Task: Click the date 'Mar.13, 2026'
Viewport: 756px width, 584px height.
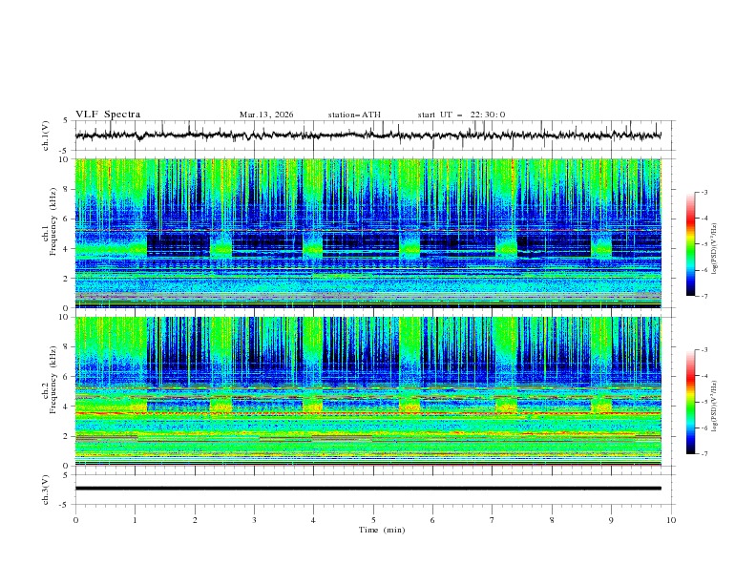Action: (266, 115)
